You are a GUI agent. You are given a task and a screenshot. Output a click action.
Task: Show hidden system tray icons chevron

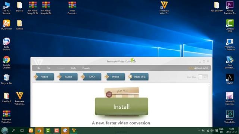point(199,131)
